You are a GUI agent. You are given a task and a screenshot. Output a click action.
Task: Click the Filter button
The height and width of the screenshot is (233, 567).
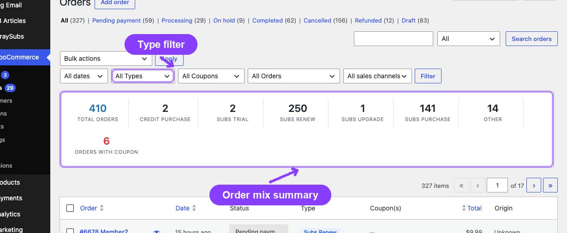pyautogui.click(x=428, y=76)
